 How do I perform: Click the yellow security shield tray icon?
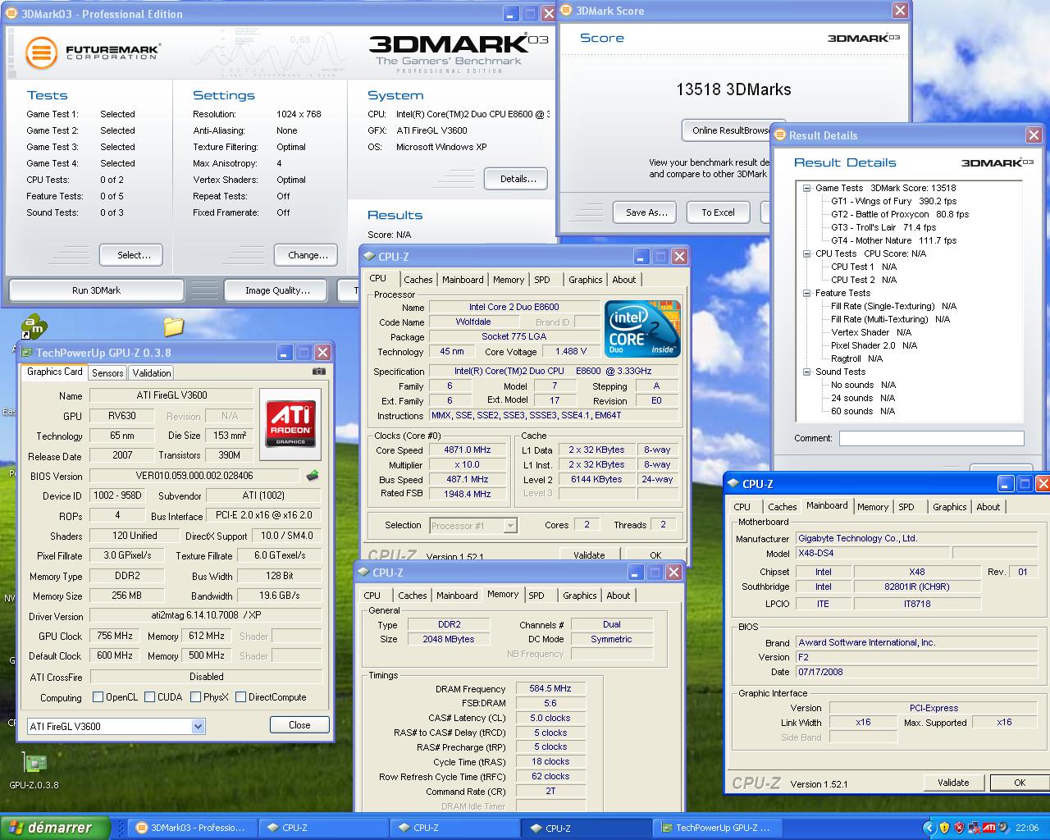(x=944, y=828)
